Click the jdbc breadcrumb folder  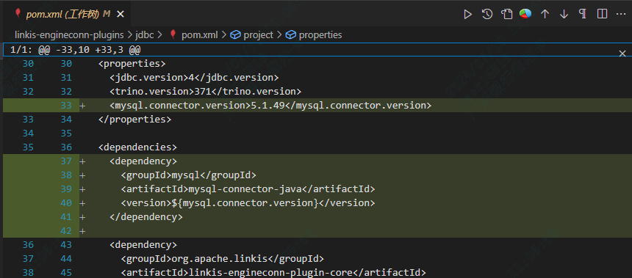[x=145, y=35]
